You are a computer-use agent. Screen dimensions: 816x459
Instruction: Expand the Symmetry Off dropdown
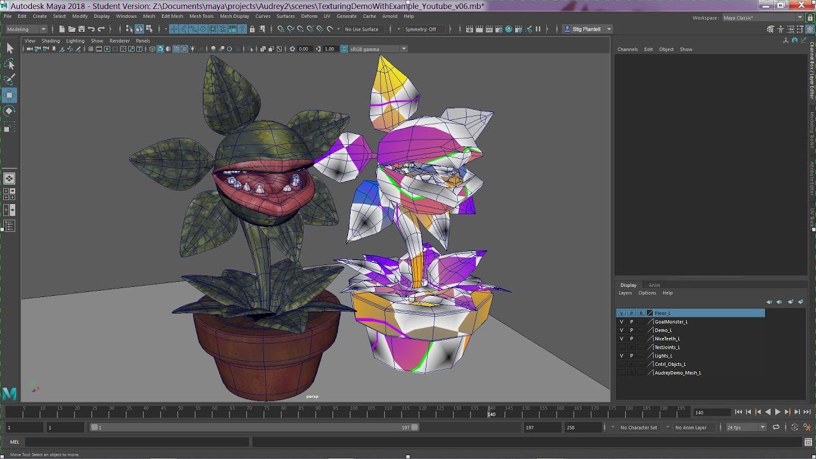424,29
